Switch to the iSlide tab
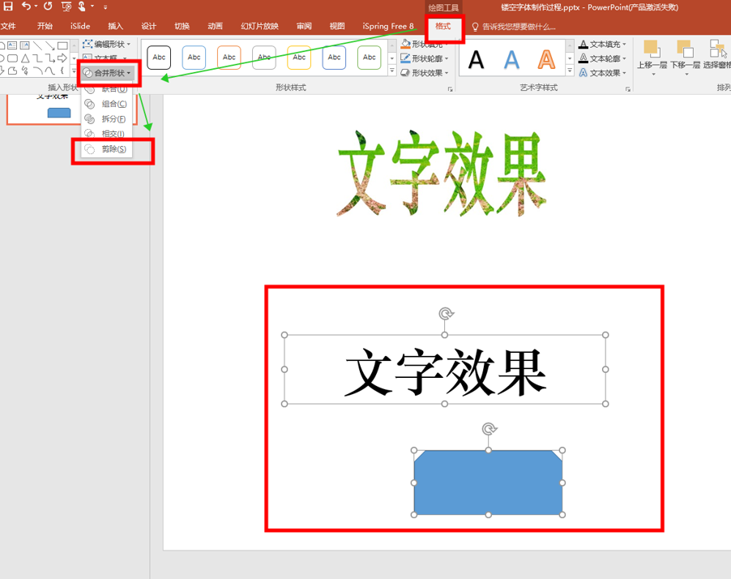 (x=80, y=26)
